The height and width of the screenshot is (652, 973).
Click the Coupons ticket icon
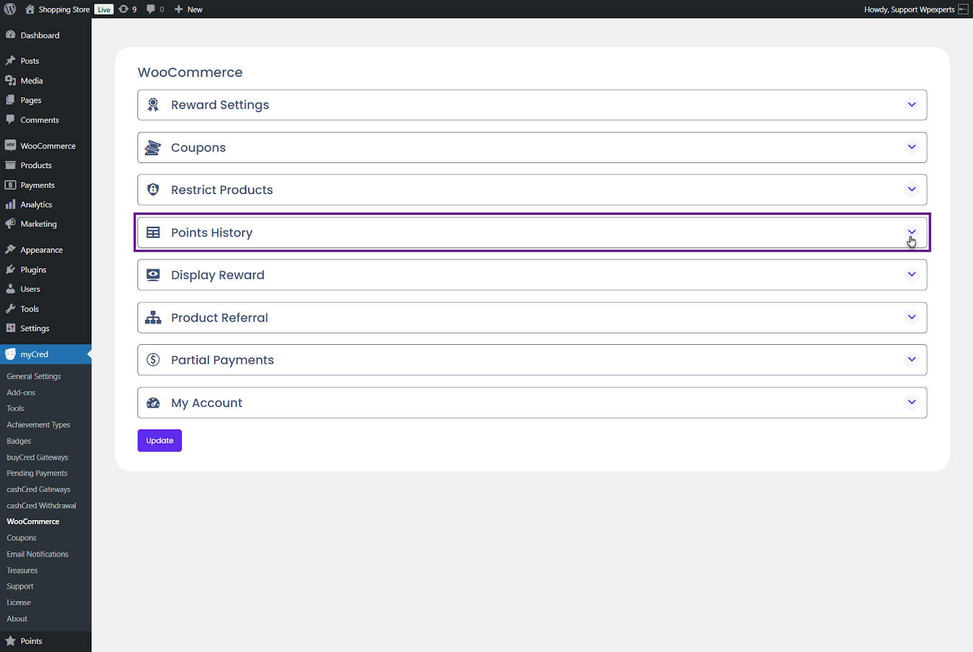pyautogui.click(x=153, y=148)
